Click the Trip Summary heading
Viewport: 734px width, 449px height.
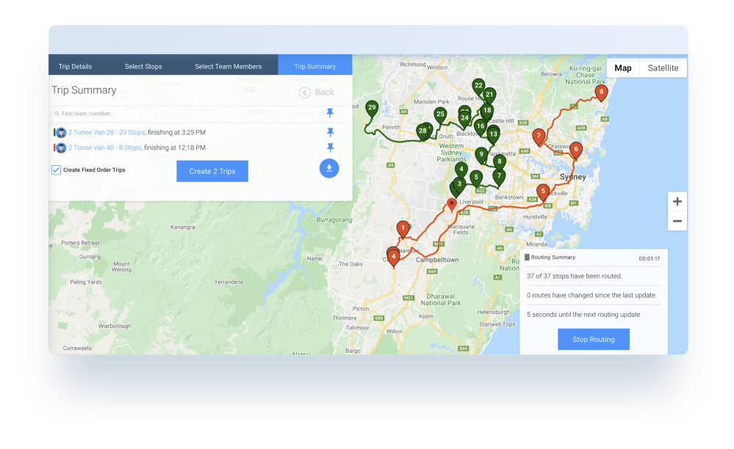84,90
